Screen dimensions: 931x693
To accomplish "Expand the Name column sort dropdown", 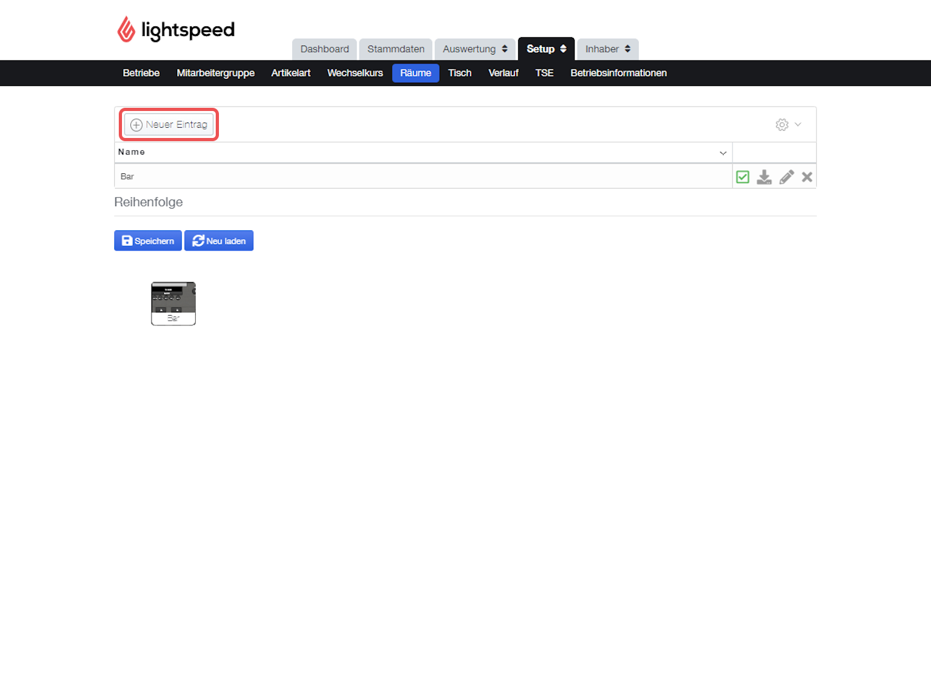I will pyautogui.click(x=723, y=153).
